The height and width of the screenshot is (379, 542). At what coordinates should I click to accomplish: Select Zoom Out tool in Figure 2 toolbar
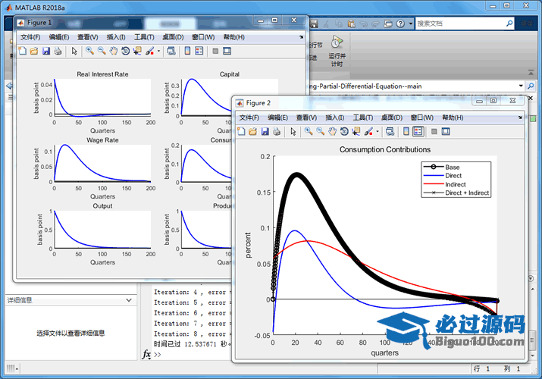tap(321, 131)
